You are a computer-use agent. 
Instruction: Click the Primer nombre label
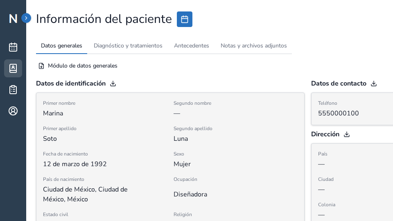tap(59, 103)
